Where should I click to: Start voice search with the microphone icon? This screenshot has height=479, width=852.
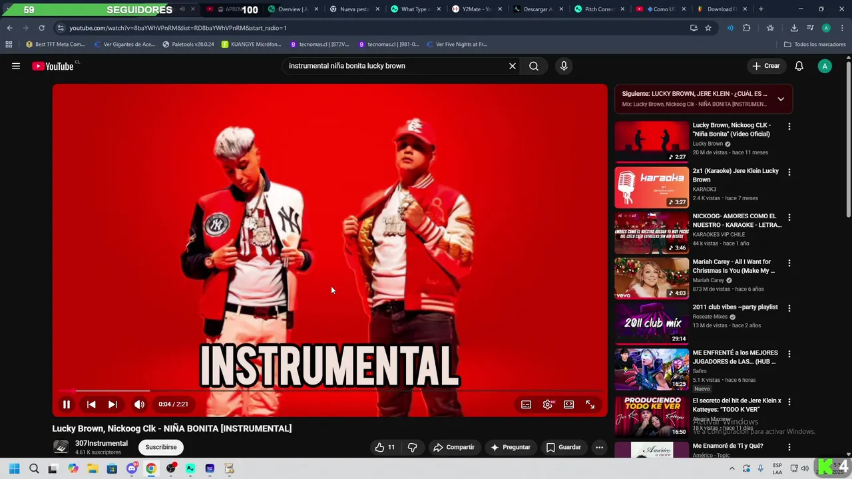[564, 66]
